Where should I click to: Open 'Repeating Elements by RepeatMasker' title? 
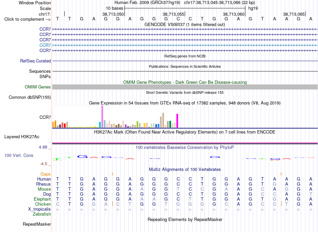185,219
